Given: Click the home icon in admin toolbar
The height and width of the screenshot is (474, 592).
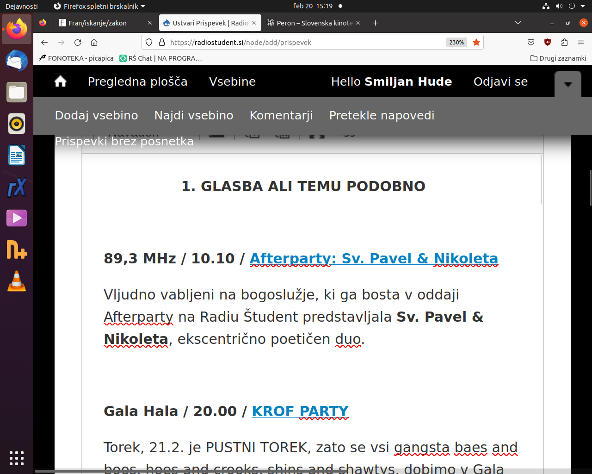Looking at the screenshot, I should pos(61,81).
